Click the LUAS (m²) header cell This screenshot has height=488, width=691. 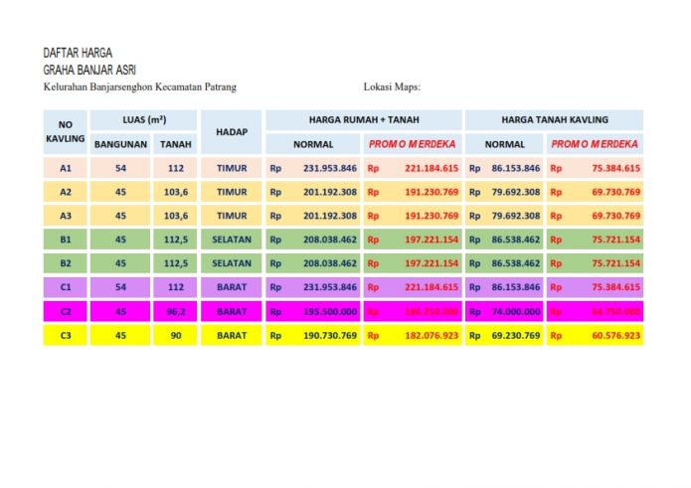(143, 120)
